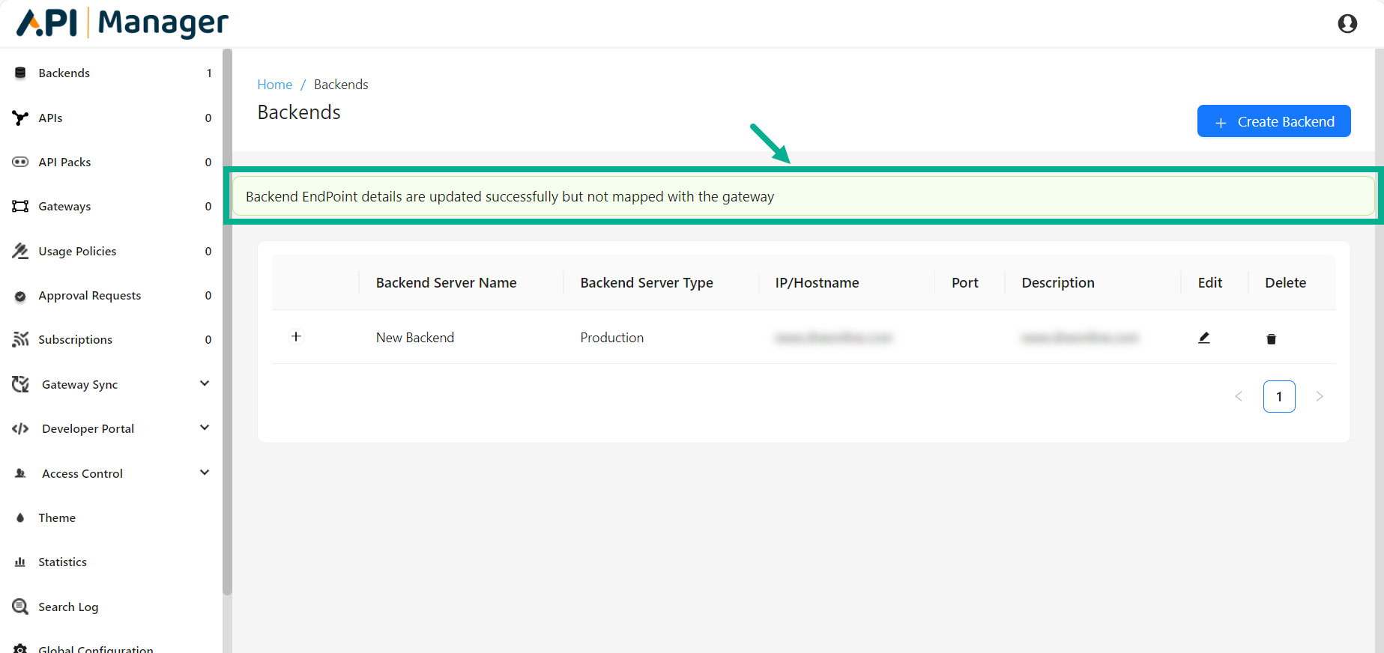
Task: Click the Subscriptions feed icon
Action: tap(20, 339)
